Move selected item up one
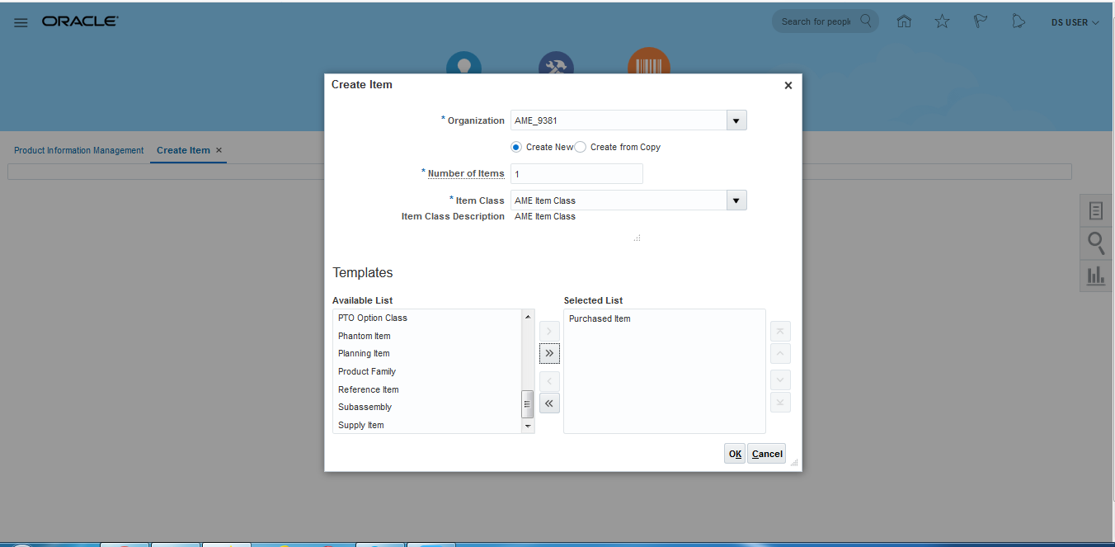The height and width of the screenshot is (547, 1115). point(780,354)
